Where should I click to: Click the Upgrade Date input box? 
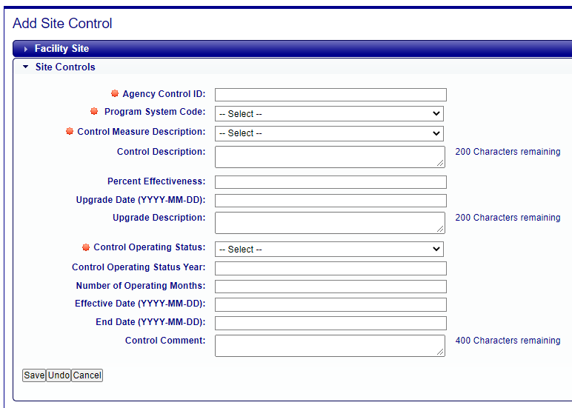click(330, 201)
